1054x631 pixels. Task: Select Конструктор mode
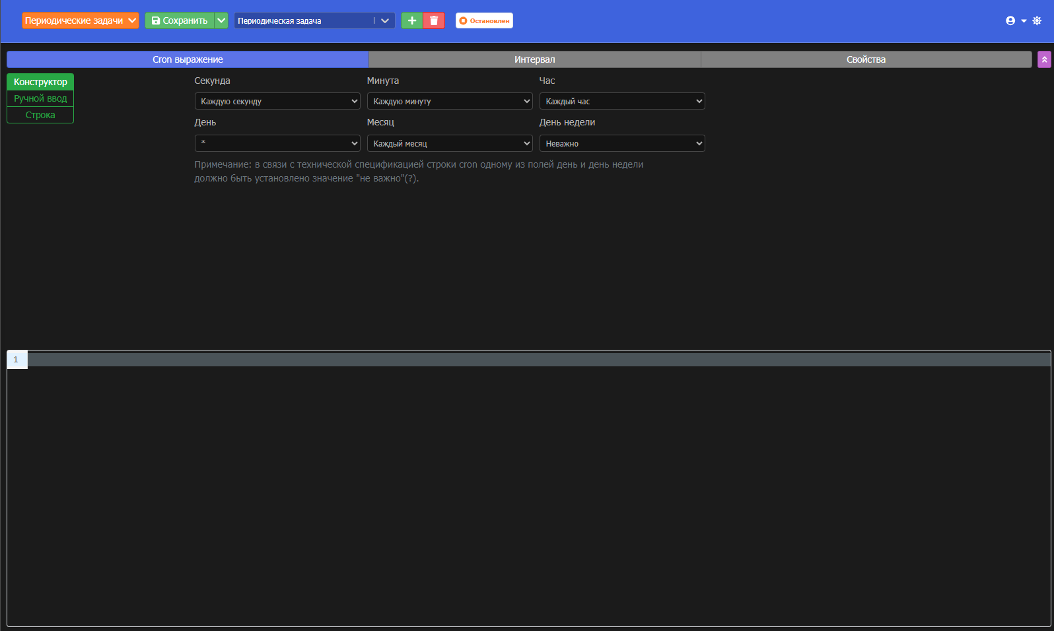click(40, 82)
